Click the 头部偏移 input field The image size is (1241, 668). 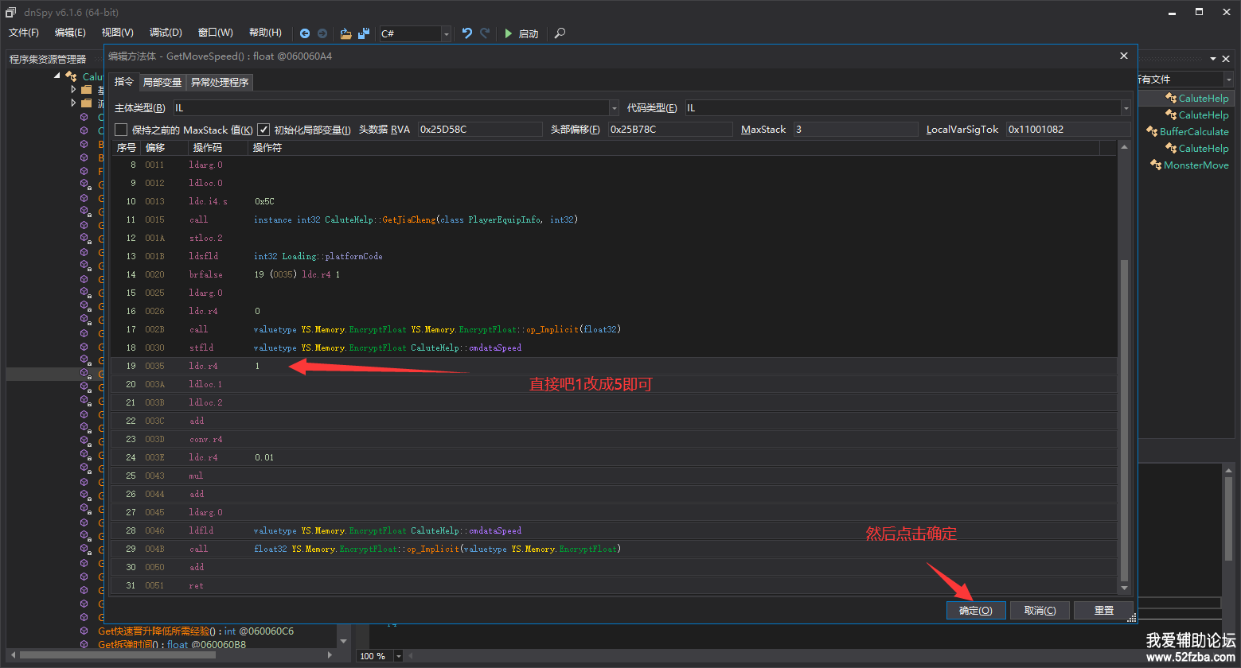pos(670,130)
